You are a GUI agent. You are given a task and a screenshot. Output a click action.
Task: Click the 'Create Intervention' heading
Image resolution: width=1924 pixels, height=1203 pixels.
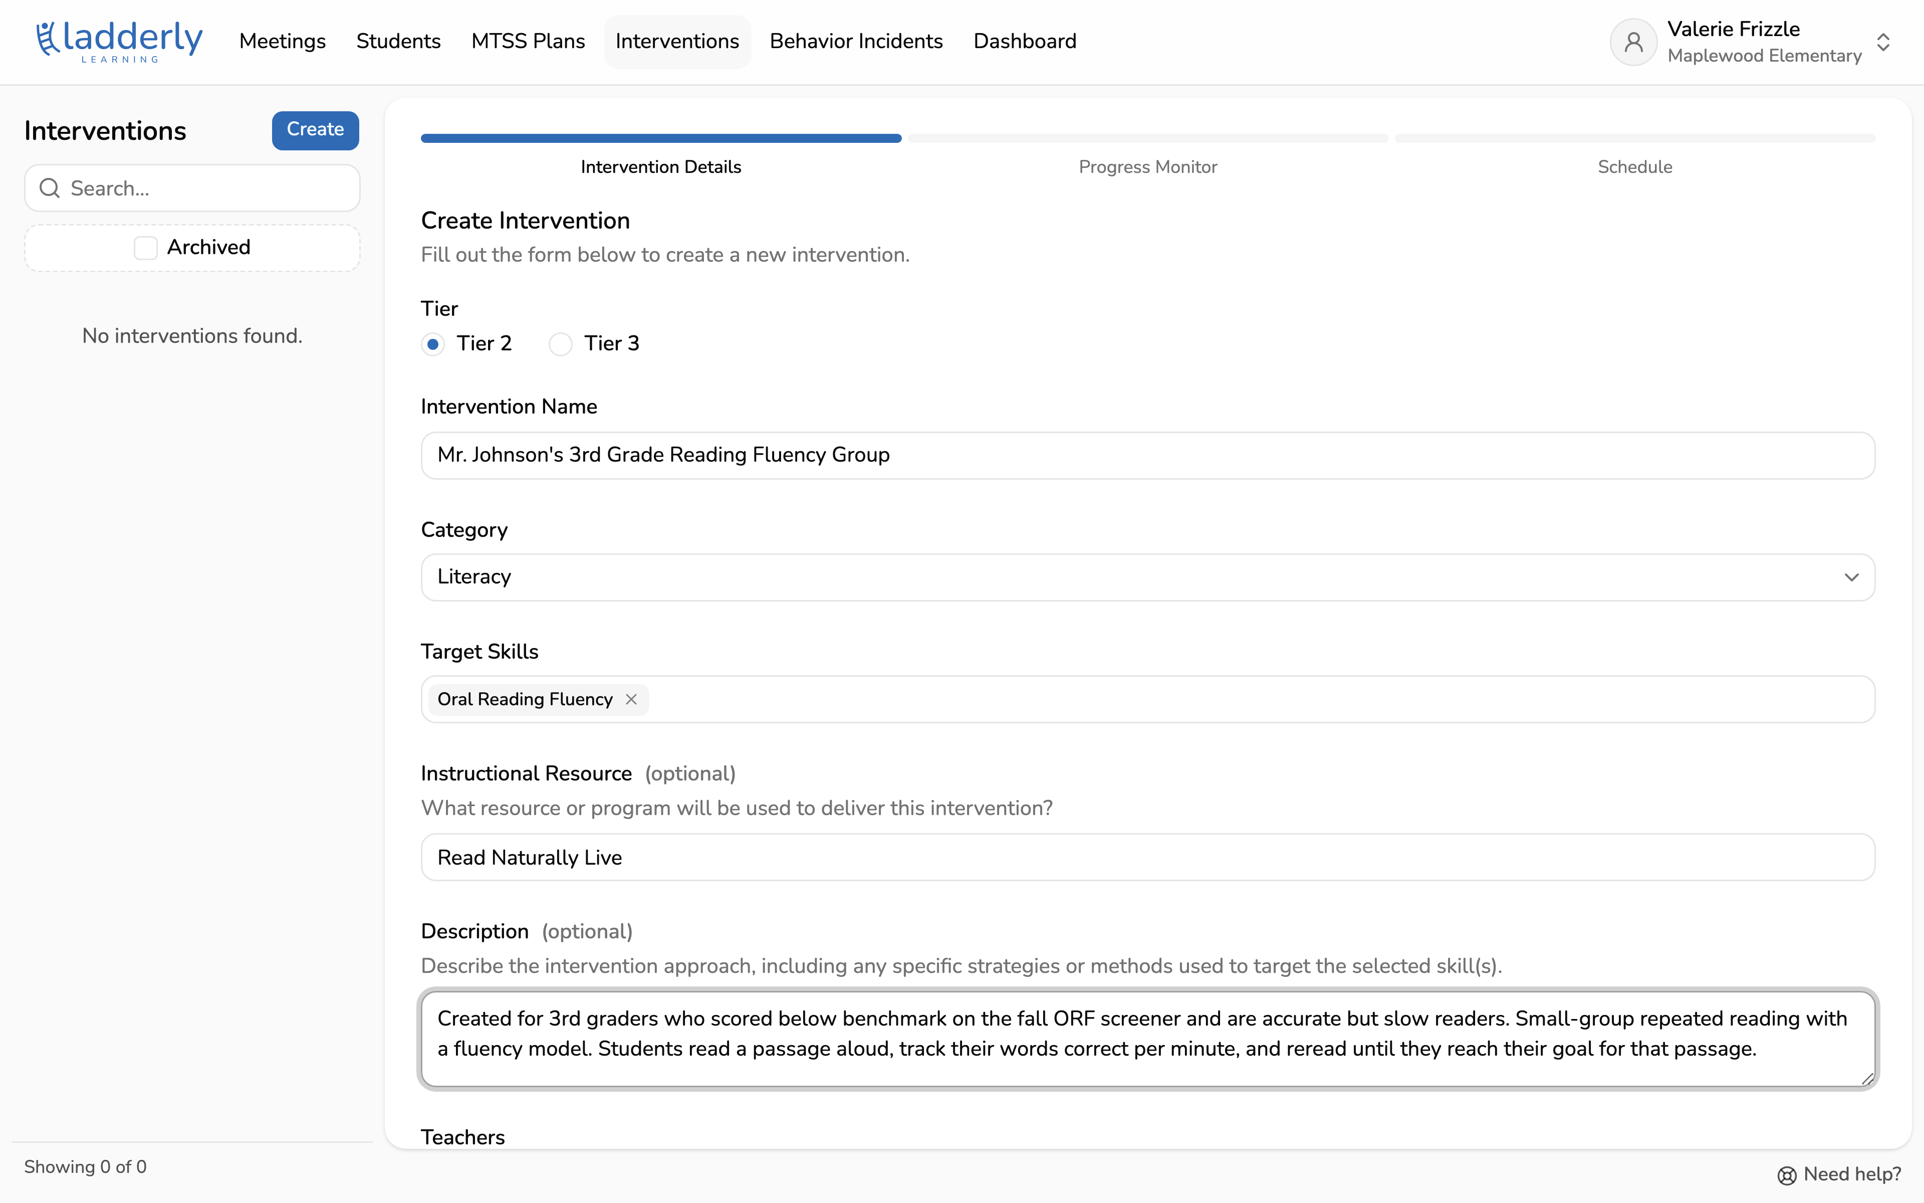[x=525, y=221]
